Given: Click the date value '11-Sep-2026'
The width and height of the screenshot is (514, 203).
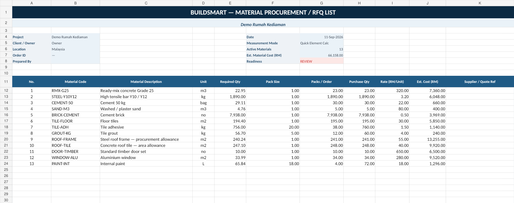Looking at the screenshot, I should (x=321, y=37).
